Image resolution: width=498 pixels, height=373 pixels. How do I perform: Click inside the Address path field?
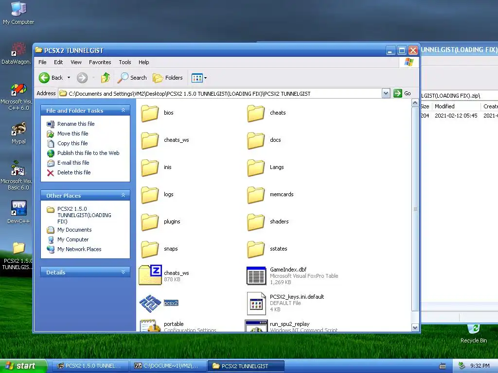220,94
